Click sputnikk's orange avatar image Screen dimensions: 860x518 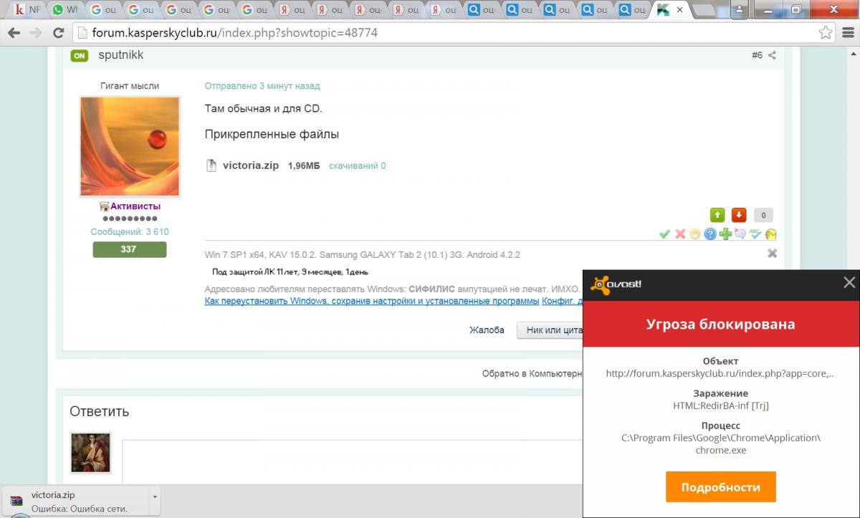[130, 147]
